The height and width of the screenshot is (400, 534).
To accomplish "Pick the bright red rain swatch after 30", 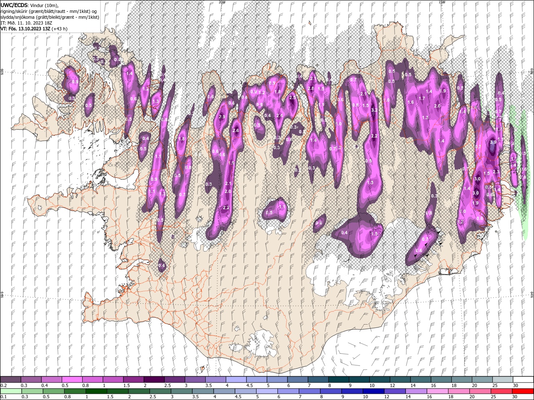I will pyautogui.click(x=522, y=391).
